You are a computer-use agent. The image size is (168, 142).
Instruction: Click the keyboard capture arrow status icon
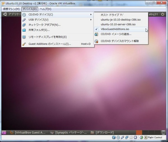click(146, 138)
